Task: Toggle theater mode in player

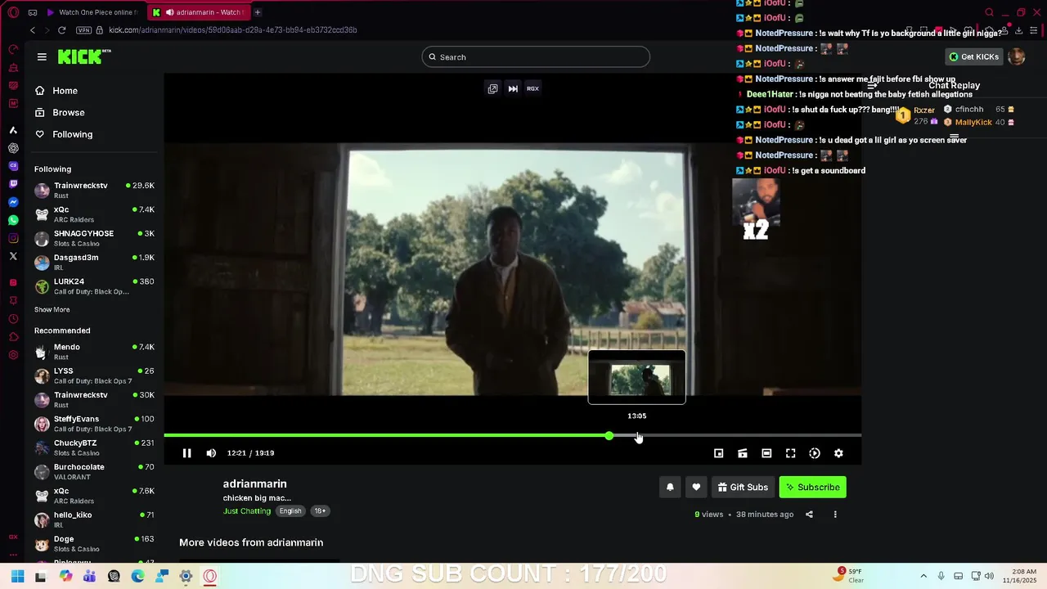Action: [x=766, y=453]
